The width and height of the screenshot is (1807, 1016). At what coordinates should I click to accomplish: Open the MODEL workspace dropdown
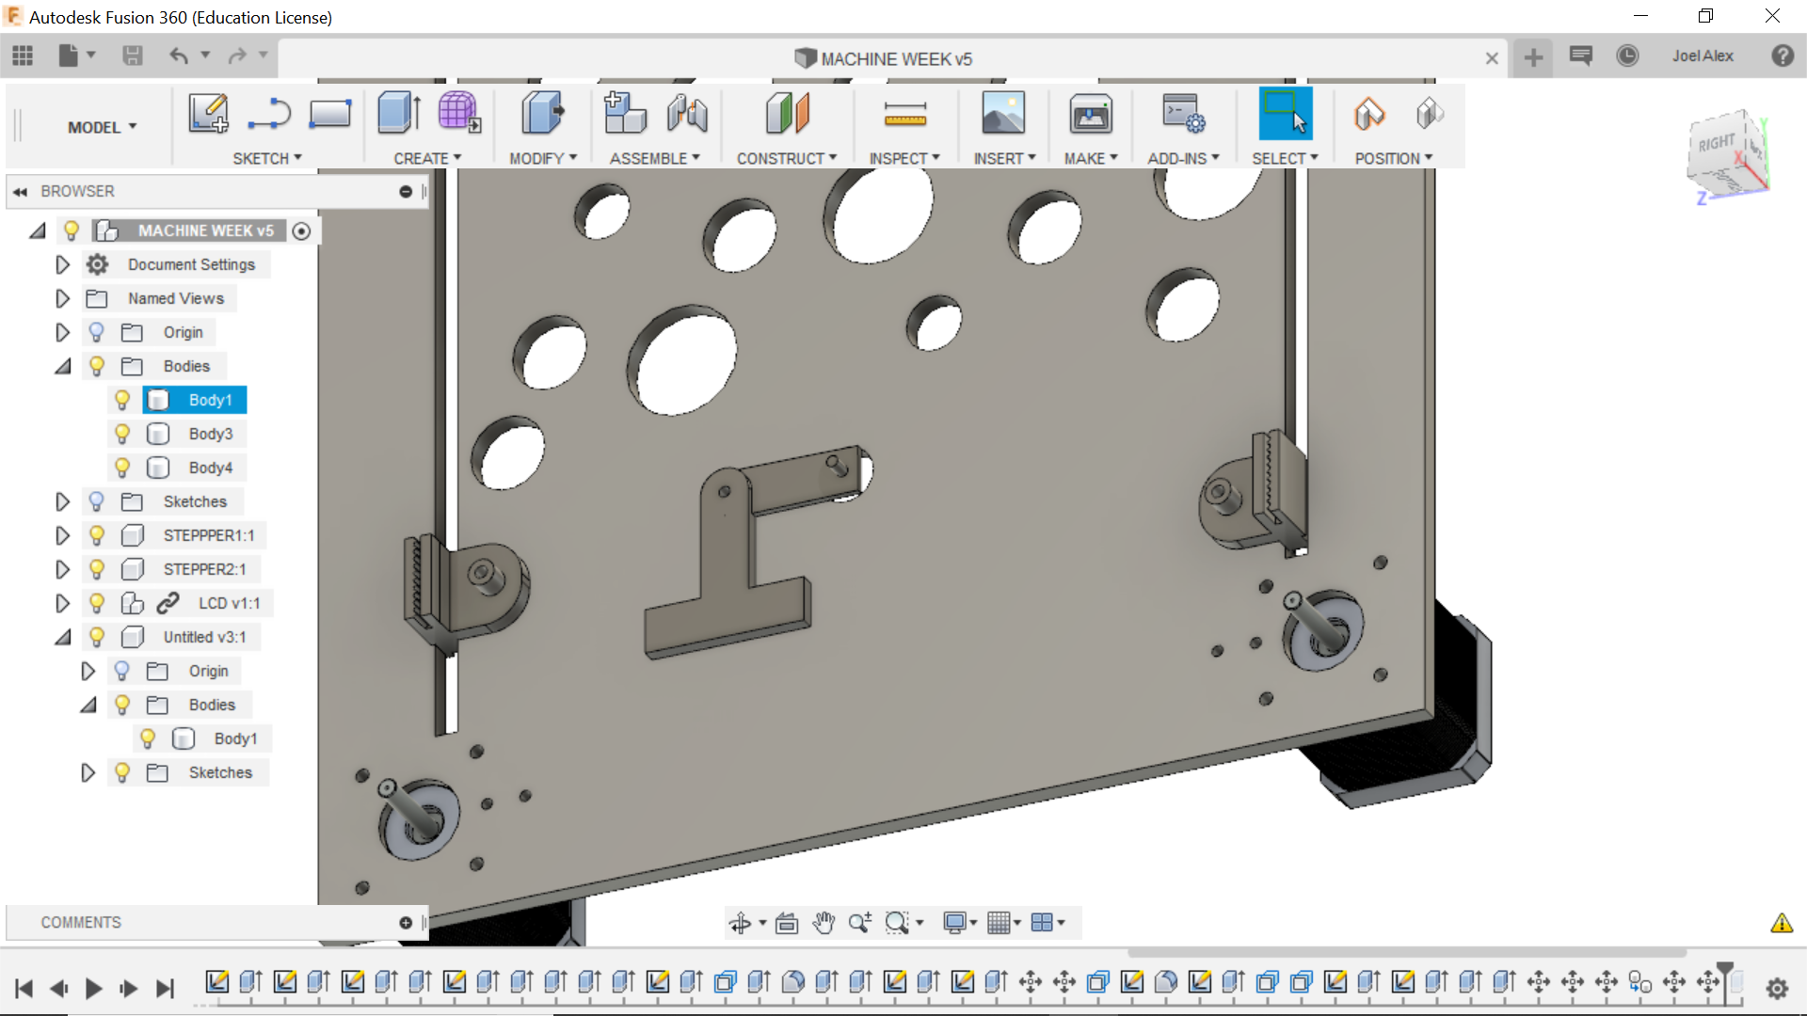click(102, 127)
